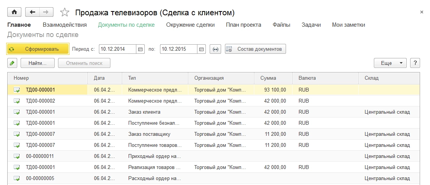Click the period start date field
The image size is (430, 185).
(117, 49)
